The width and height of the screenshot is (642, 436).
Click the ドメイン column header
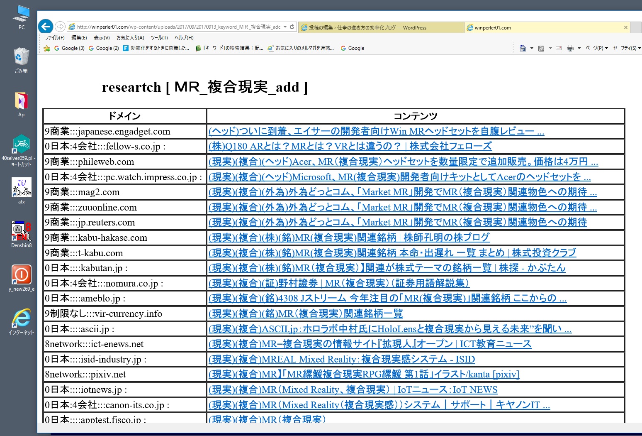[x=124, y=116]
